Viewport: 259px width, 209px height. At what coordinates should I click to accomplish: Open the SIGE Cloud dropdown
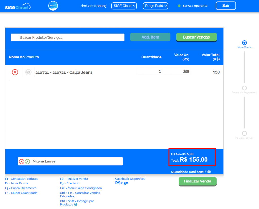pos(124,6)
